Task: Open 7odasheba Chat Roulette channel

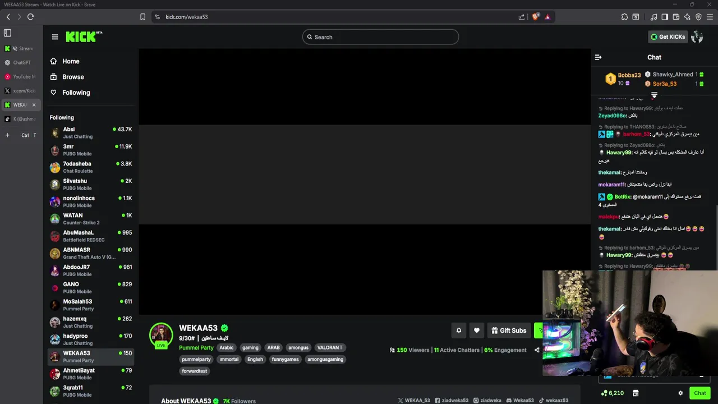Action: click(91, 167)
